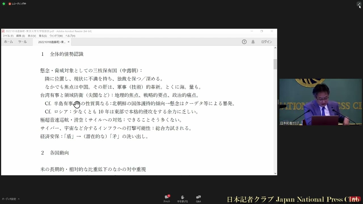Click the line starting 極超音速巡航
This screenshot has height=204, width=363.
click(x=111, y=120)
